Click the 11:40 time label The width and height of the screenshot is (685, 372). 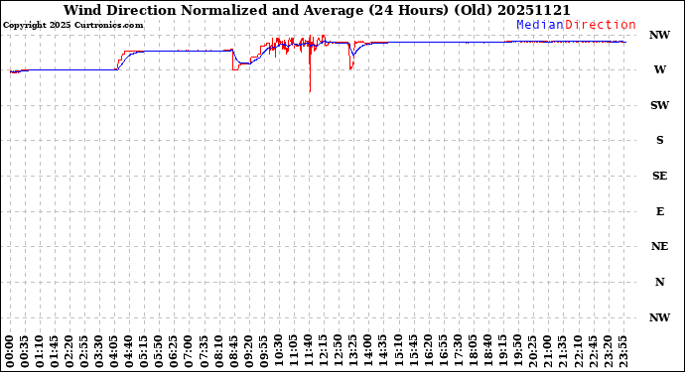pos(308,352)
